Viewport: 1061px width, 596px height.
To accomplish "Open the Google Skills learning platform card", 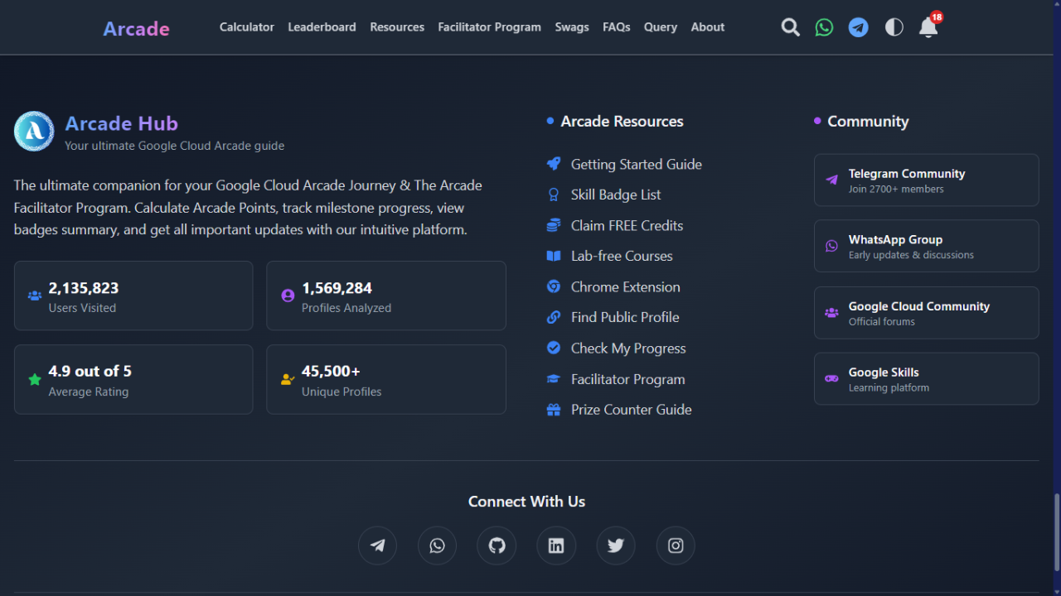I will click(x=926, y=379).
